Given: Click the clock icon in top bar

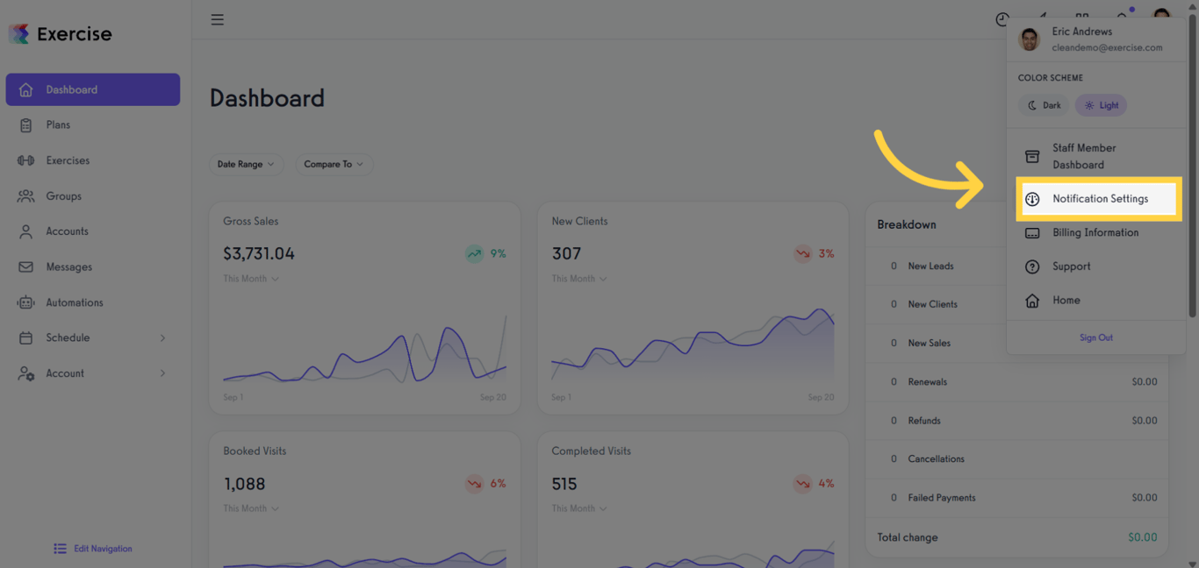Looking at the screenshot, I should (x=1002, y=19).
